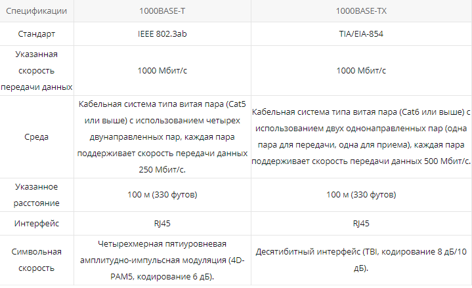Select RJ45 in the 1000BASE-T column
The width and height of the screenshot is (472, 288).
pyautogui.click(x=162, y=223)
